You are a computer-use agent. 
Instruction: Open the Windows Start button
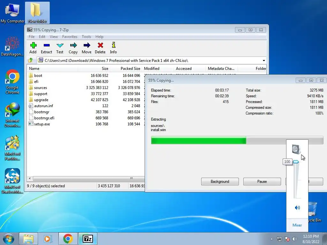[x=9, y=239]
